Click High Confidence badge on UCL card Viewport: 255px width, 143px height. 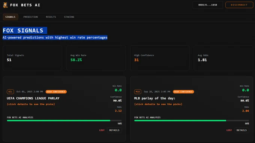pyautogui.click(x=56, y=92)
